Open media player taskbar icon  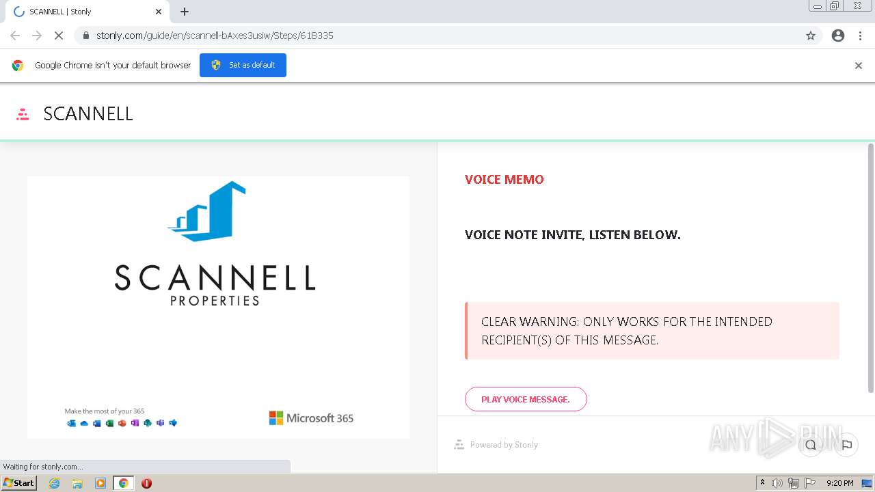100,483
